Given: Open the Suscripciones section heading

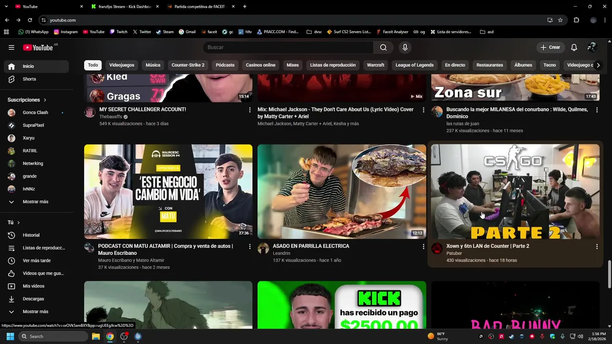Looking at the screenshot, I should pyautogui.click(x=27, y=100).
